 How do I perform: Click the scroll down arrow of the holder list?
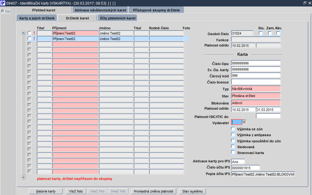[23, 177]
